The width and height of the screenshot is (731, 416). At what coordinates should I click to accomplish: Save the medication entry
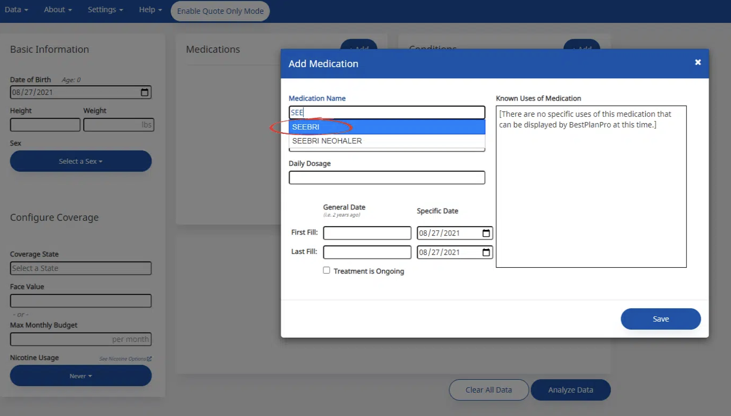[661, 319]
